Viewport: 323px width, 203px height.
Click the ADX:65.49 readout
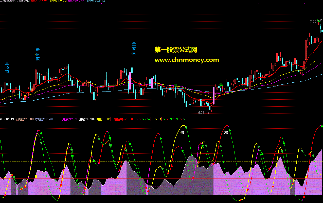tap(7, 119)
